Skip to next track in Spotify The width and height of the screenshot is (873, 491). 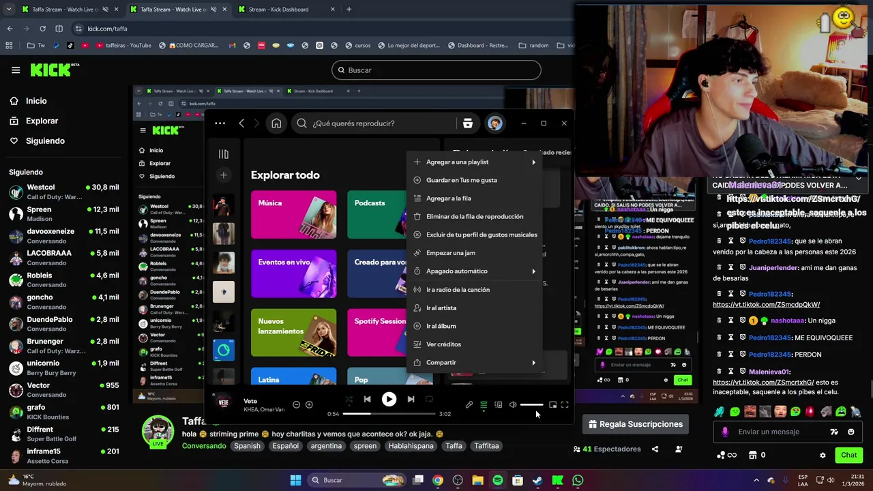click(411, 400)
